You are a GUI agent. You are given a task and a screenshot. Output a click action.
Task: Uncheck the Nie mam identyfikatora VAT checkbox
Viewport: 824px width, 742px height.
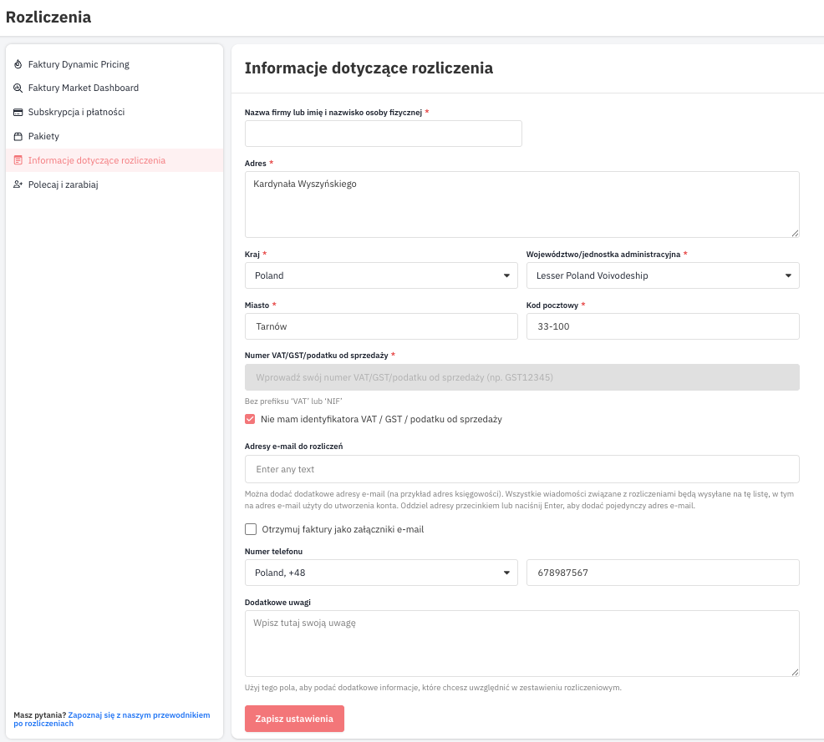pyautogui.click(x=250, y=419)
